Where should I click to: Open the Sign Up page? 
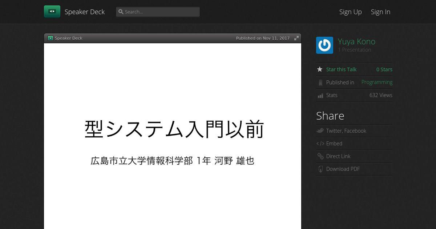tap(351, 12)
